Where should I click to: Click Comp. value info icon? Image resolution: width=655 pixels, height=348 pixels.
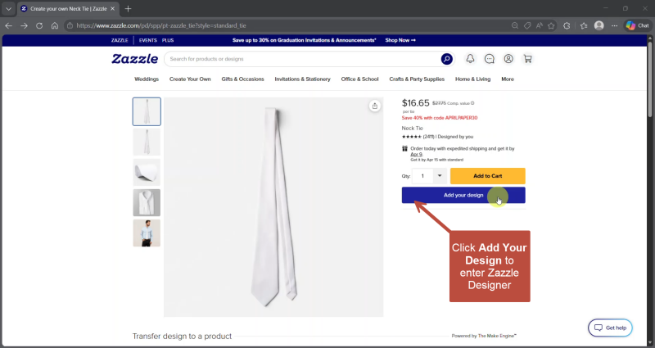pos(472,103)
